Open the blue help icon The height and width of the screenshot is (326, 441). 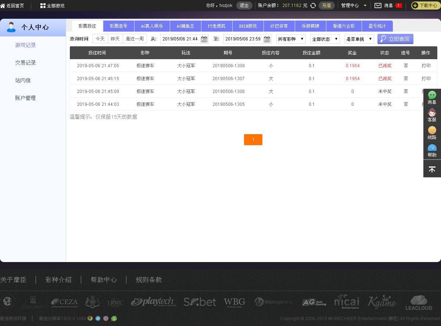tap(432, 148)
